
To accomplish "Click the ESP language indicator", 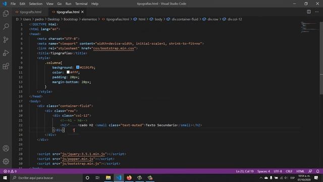I will 293,177.
